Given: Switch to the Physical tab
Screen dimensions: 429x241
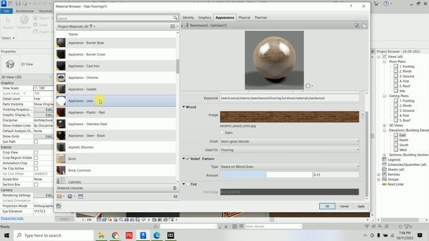Looking at the screenshot, I should pos(244,17).
